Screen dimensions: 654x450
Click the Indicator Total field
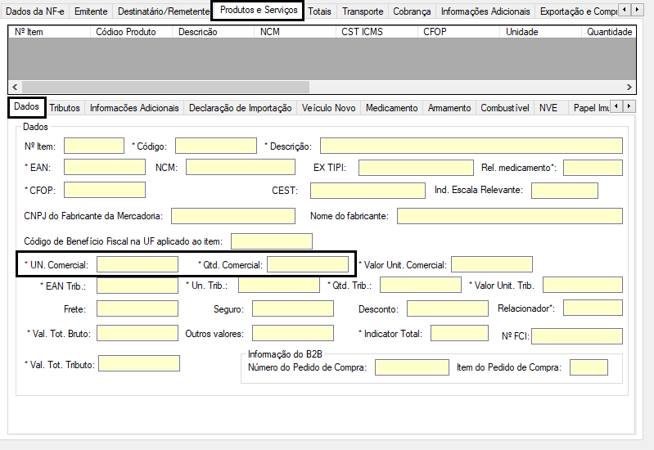(x=460, y=333)
